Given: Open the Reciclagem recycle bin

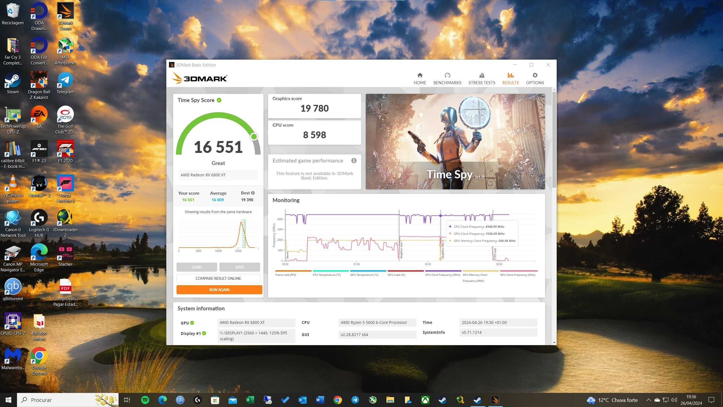Looking at the screenshot, I should click(x=13, y=14).
